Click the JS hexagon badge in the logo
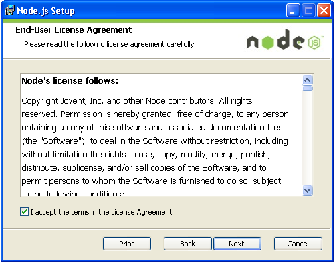Image resolution: width=335 pixels, height=263 pixels. tap(314, 42)
